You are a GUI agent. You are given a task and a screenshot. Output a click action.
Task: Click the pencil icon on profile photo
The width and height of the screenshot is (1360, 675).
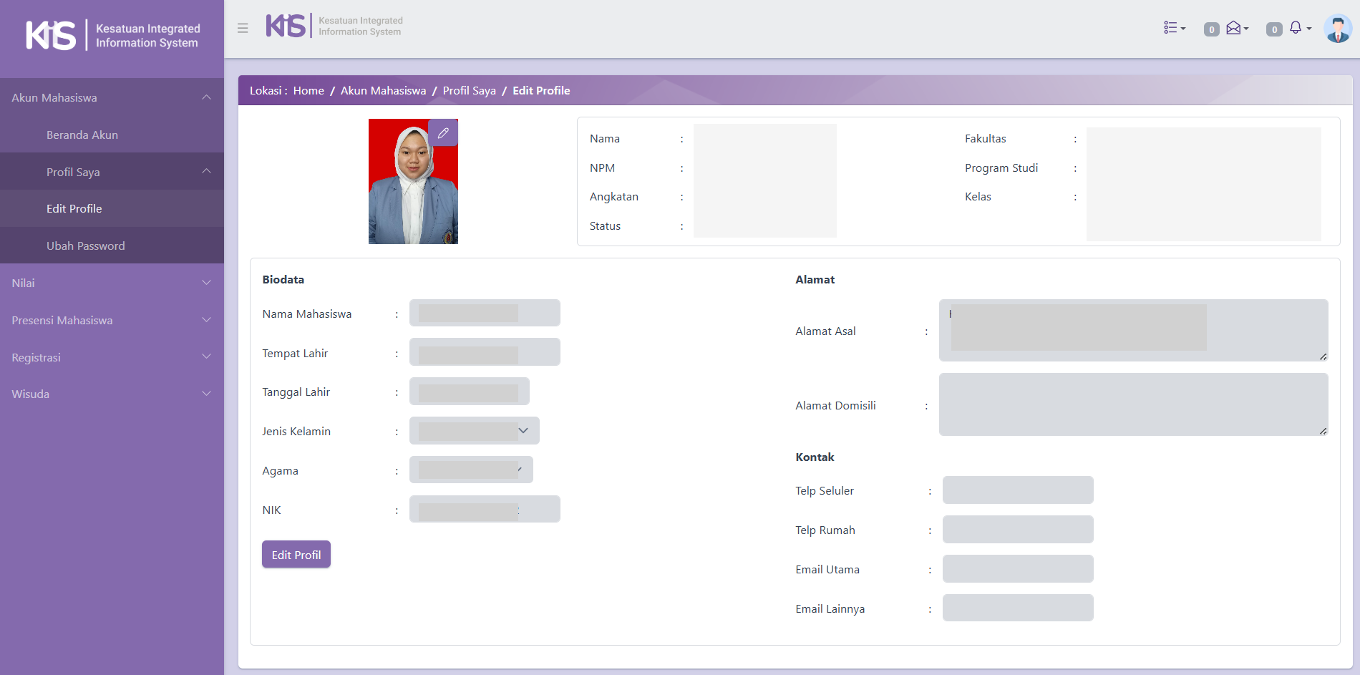tap(443, 133)
